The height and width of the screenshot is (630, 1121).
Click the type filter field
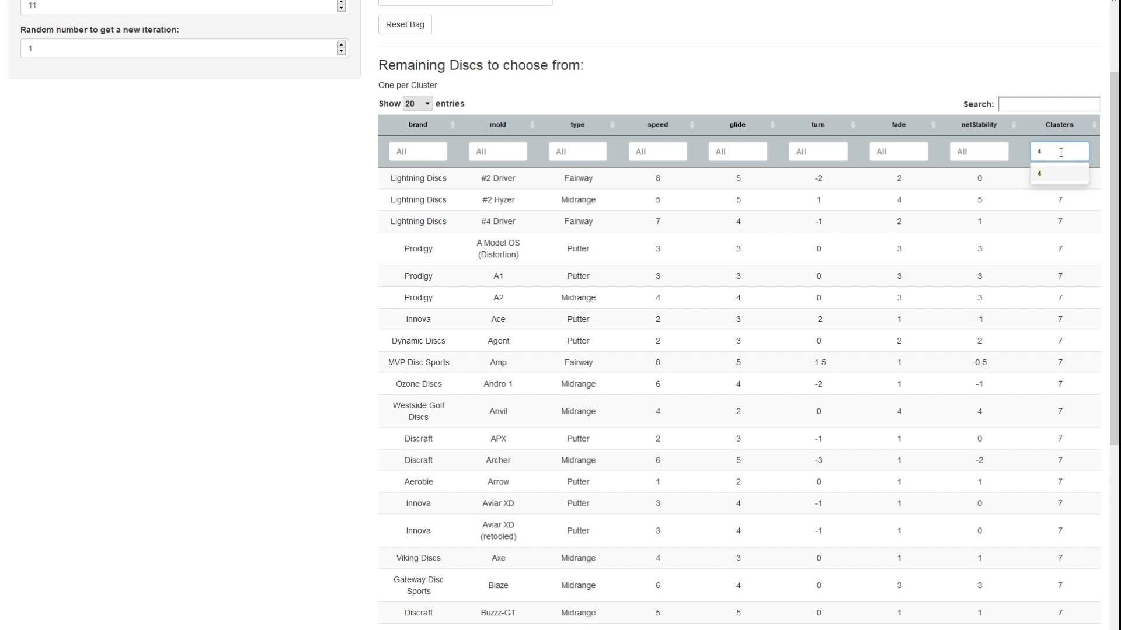click(577, 152)
